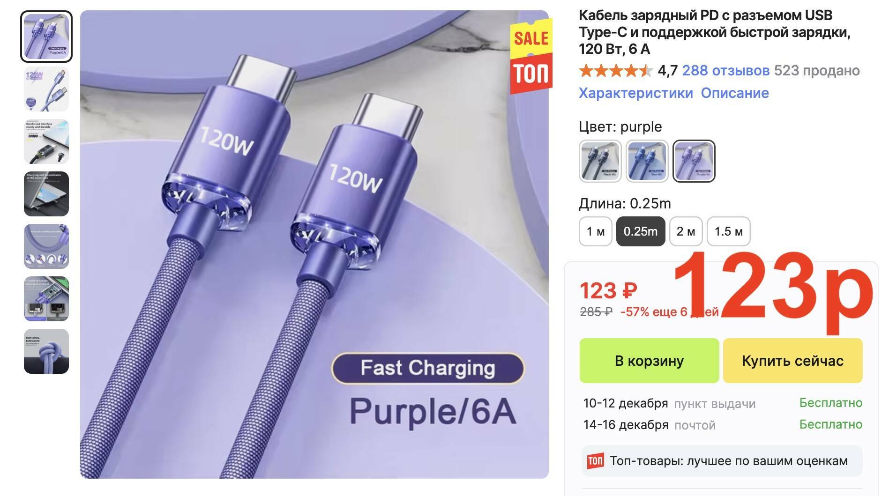This screenshot has width=889, height=496.
Task: Jump to the Характеристики section
Action: [636, 93]
